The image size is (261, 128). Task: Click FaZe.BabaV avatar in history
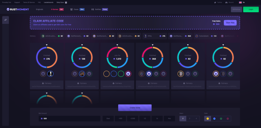click(x=197, y=36)
